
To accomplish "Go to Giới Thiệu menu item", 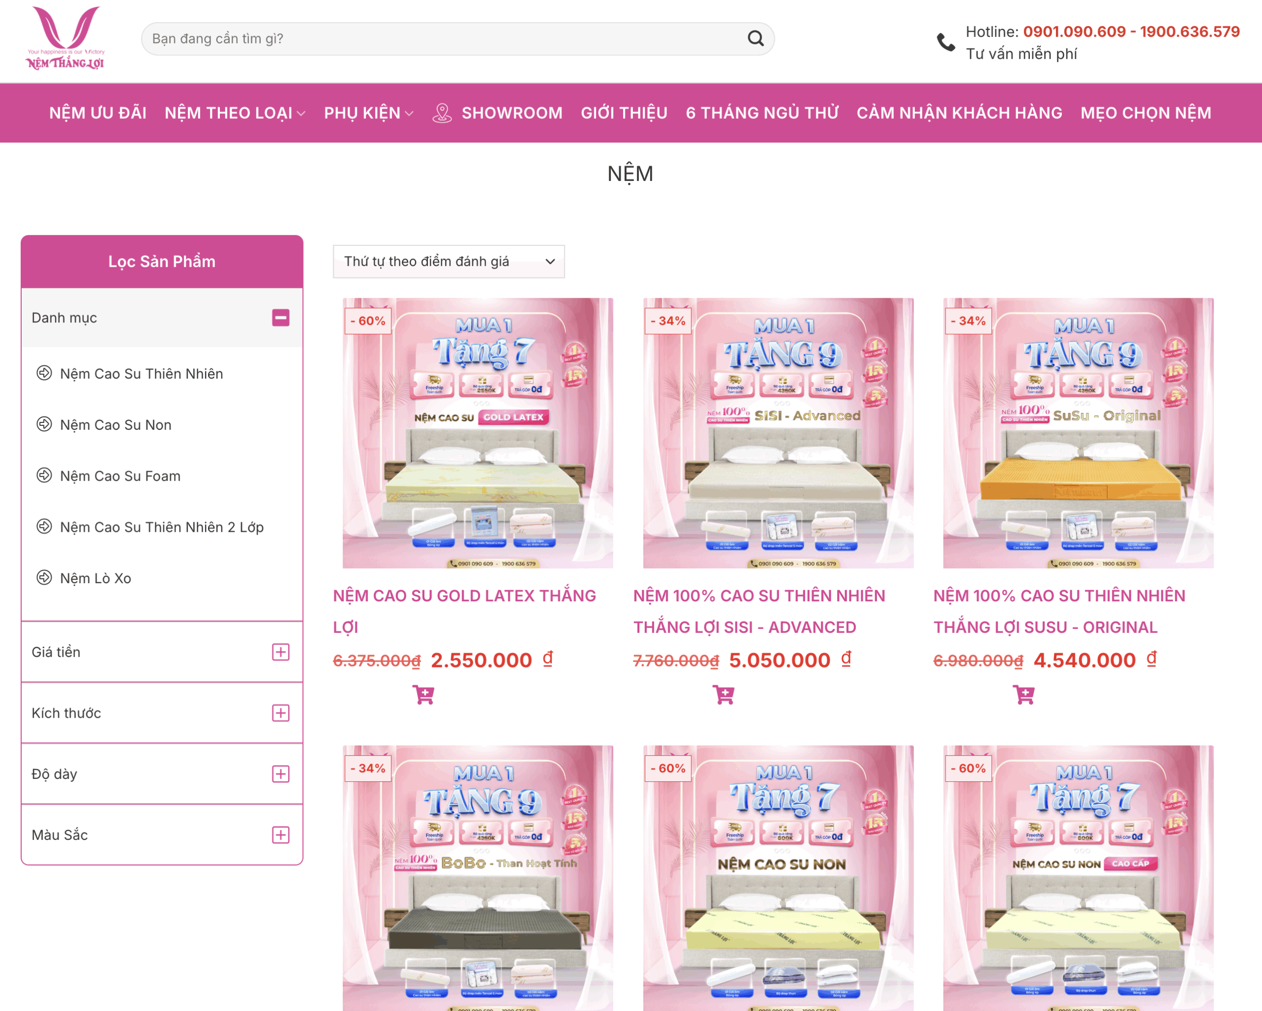I will 624,113.
